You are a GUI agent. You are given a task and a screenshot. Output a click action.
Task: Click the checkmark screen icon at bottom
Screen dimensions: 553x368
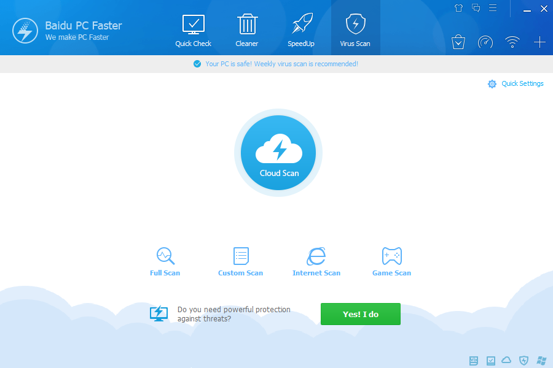coord(490,360)
